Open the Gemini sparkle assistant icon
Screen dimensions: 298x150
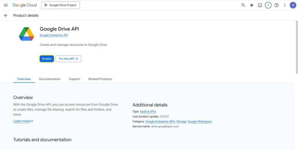(251, 5)
